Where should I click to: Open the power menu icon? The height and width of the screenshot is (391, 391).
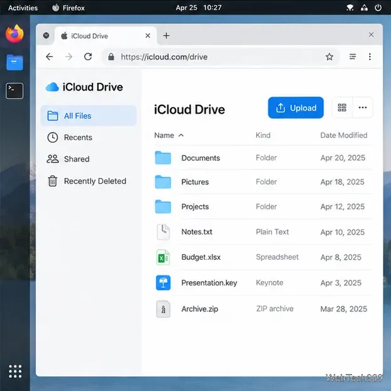378,8
